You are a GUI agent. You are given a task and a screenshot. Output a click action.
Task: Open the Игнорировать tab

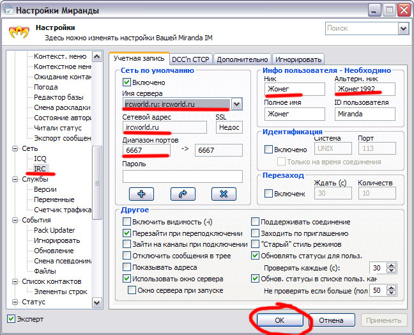click(298, 59)
